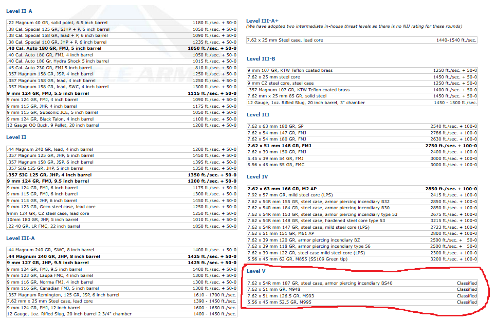Click the 9 mm 116 GR Norma FMJ row

pyautogui.click(x=122, y=282)
